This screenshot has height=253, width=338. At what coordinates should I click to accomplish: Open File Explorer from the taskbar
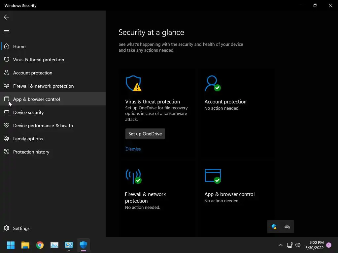point(25,245)
